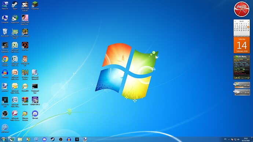This screenshot has width=253, height=142.
Task: Select the Half-Life desktop icon
Action: point(25,46)
